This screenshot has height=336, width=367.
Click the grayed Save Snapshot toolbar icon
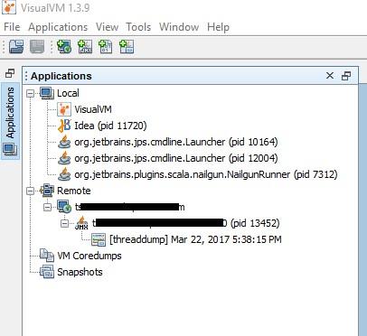(37, 47)
